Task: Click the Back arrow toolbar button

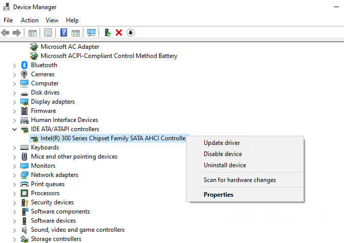Action: point(6,33)
